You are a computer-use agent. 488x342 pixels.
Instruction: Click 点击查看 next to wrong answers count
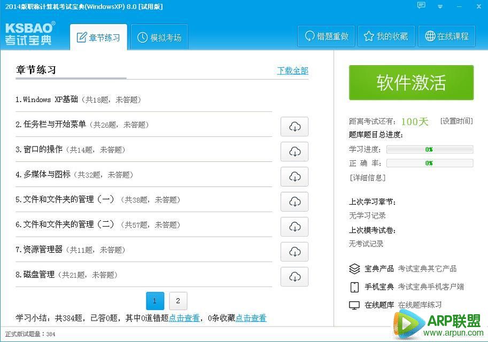[184, 317]
